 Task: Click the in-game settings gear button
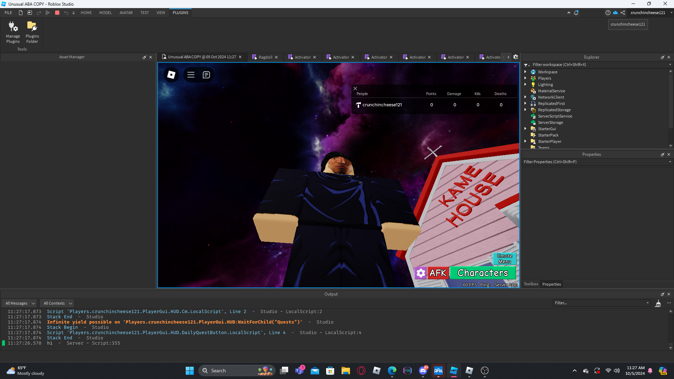(x=421, y=273)
